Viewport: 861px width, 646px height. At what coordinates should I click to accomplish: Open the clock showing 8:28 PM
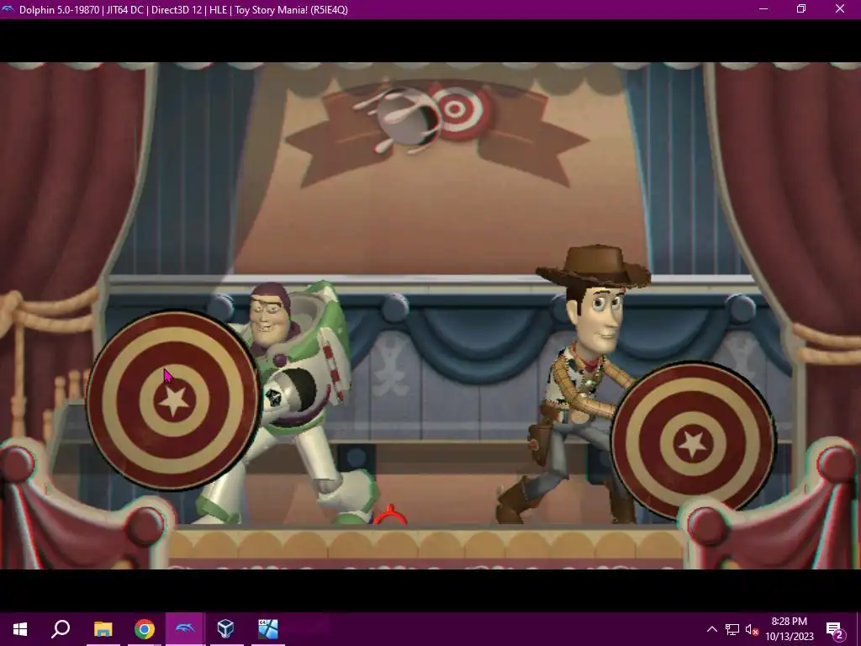pos(789,629)
